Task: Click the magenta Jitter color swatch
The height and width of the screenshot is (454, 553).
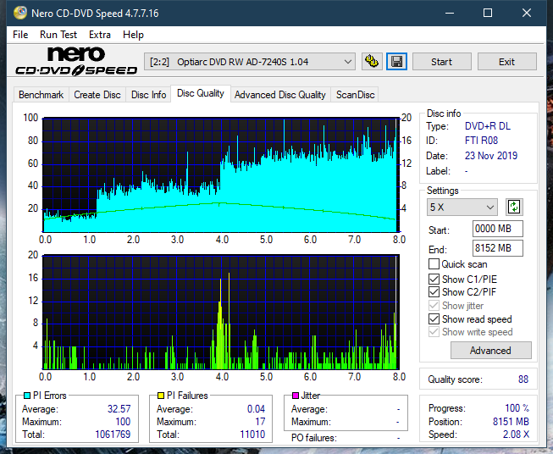Action: [296, 396]
